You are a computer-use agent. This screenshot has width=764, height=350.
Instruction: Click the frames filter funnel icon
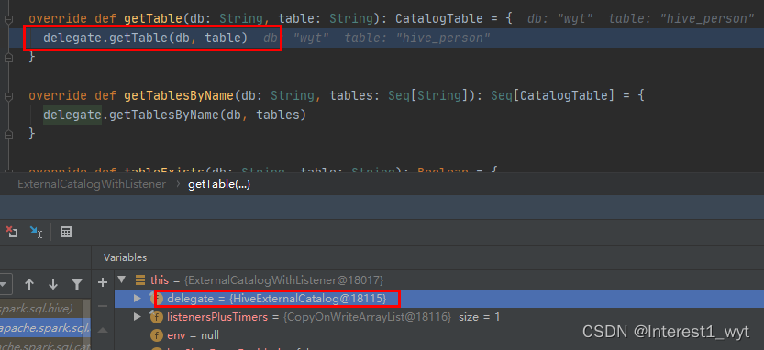77,284
